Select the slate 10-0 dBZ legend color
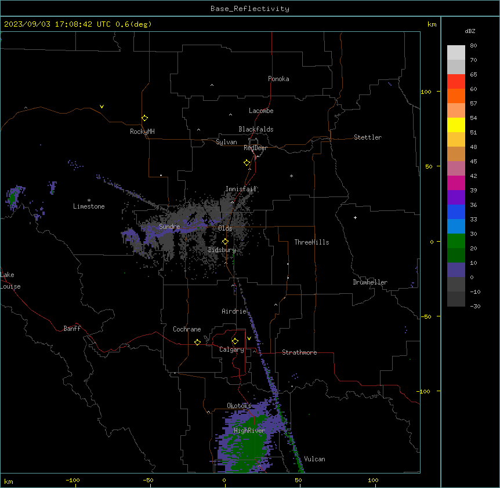Viewport: 500px width, 488px height. pos(456,270)
